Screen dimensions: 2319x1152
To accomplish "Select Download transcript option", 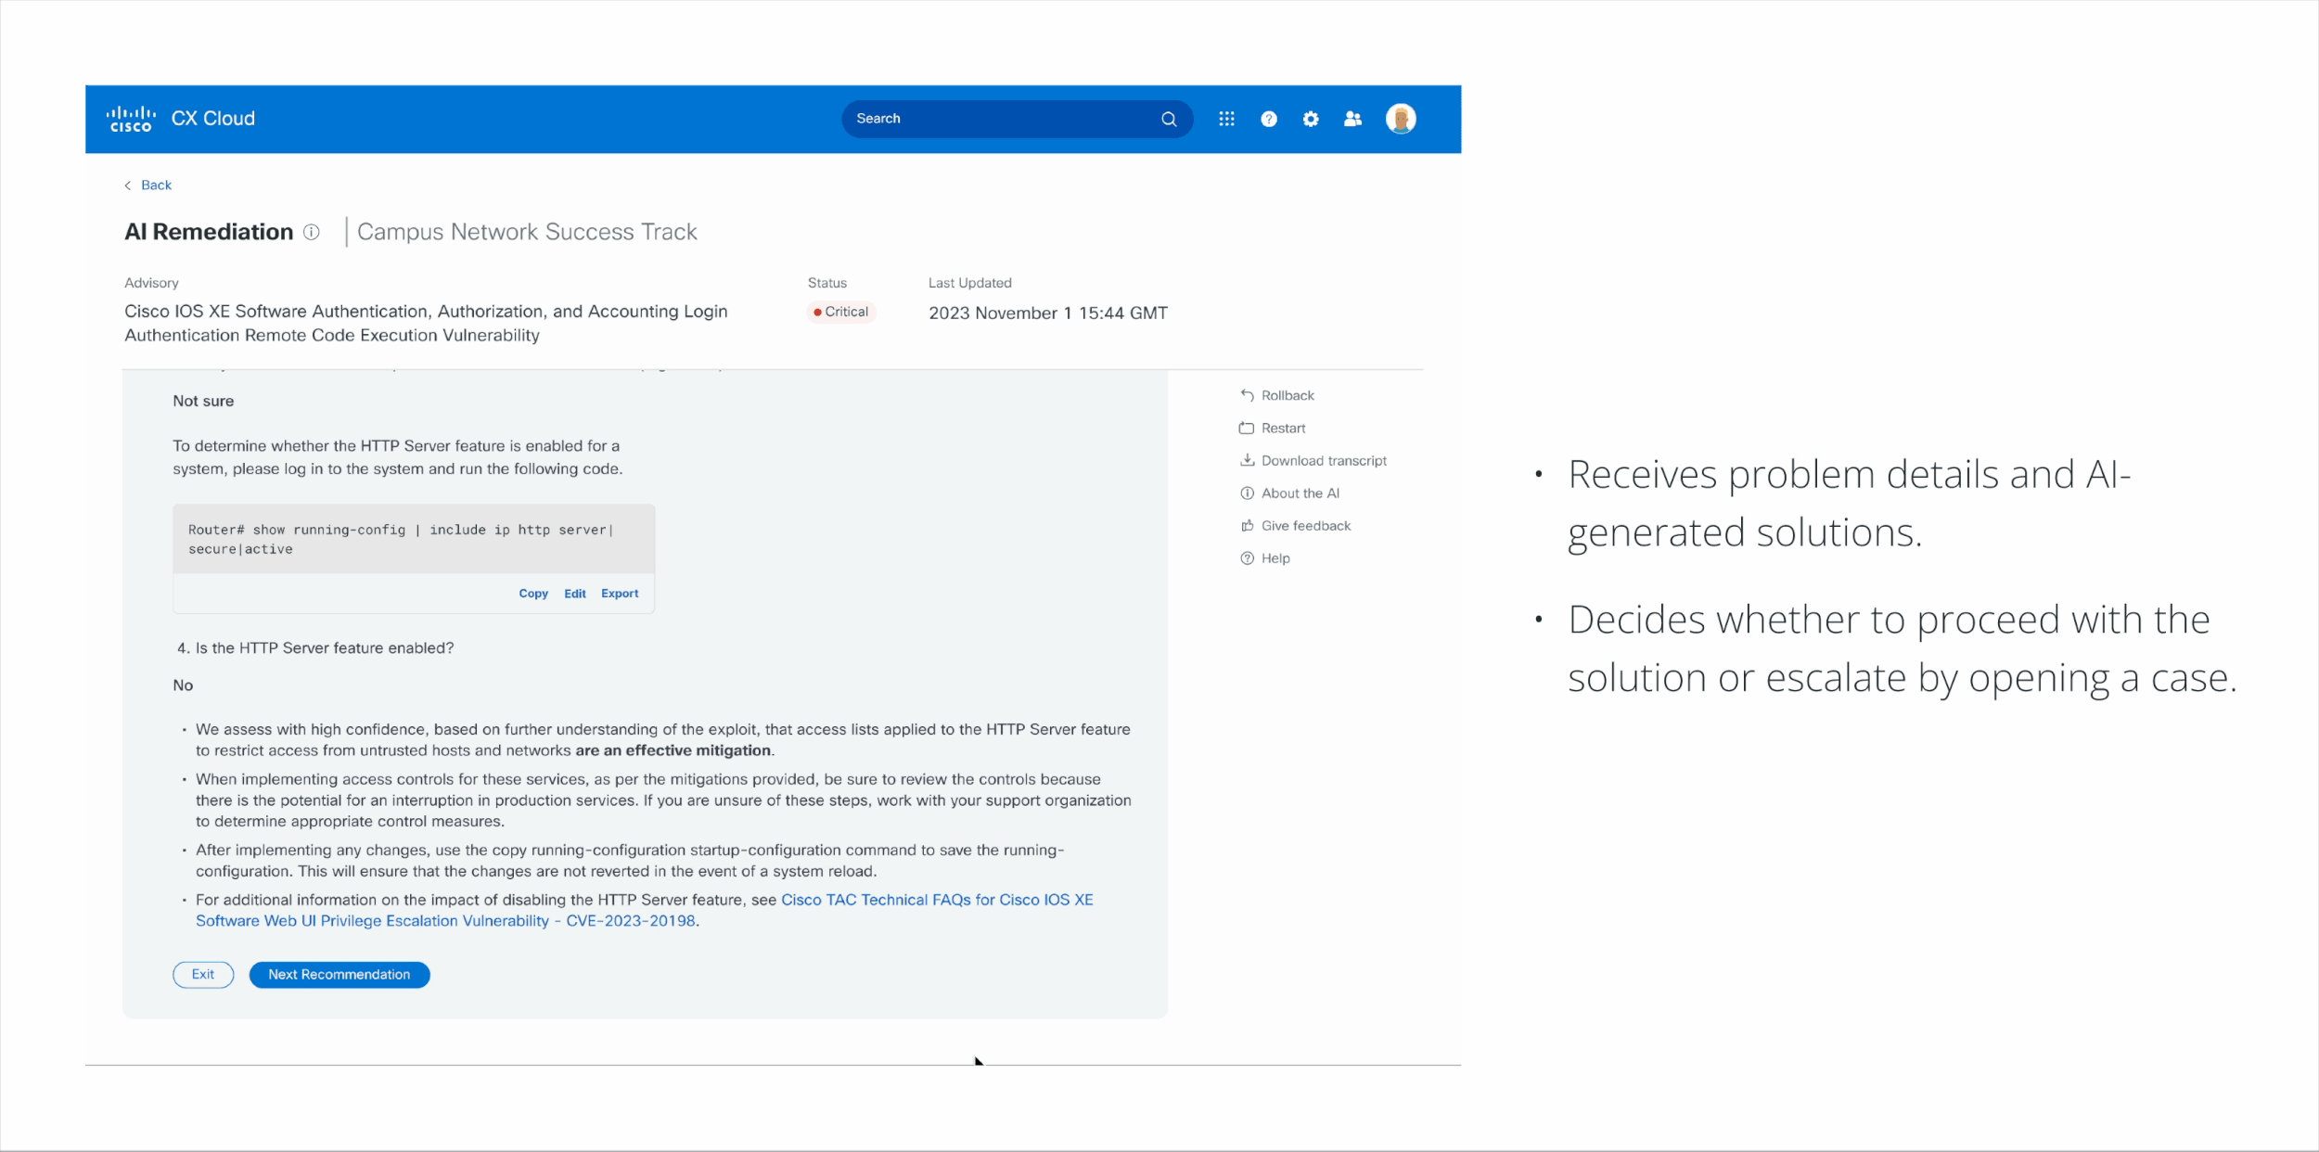I will (1324, 460).
